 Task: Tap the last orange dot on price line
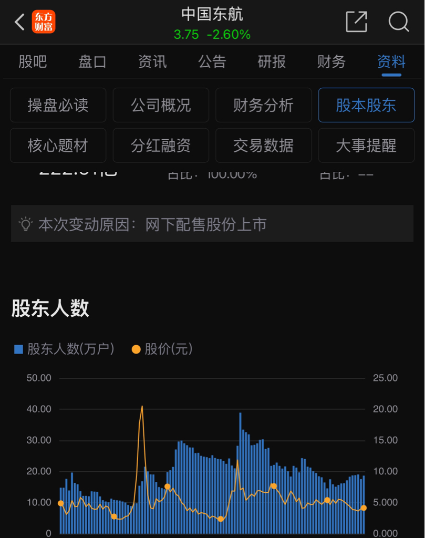click(364, 508)
